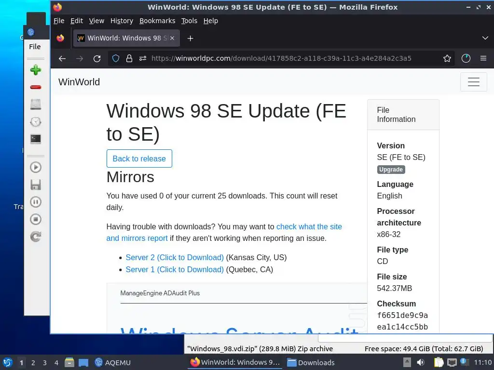494x370 pixels.
Task: Select the WinWorld: Windows 98 tab
Action: point(126,38)
